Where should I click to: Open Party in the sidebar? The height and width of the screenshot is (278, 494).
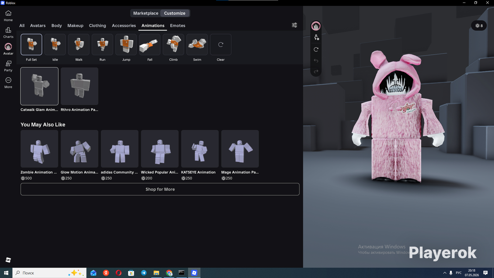(x=8, y=66)
